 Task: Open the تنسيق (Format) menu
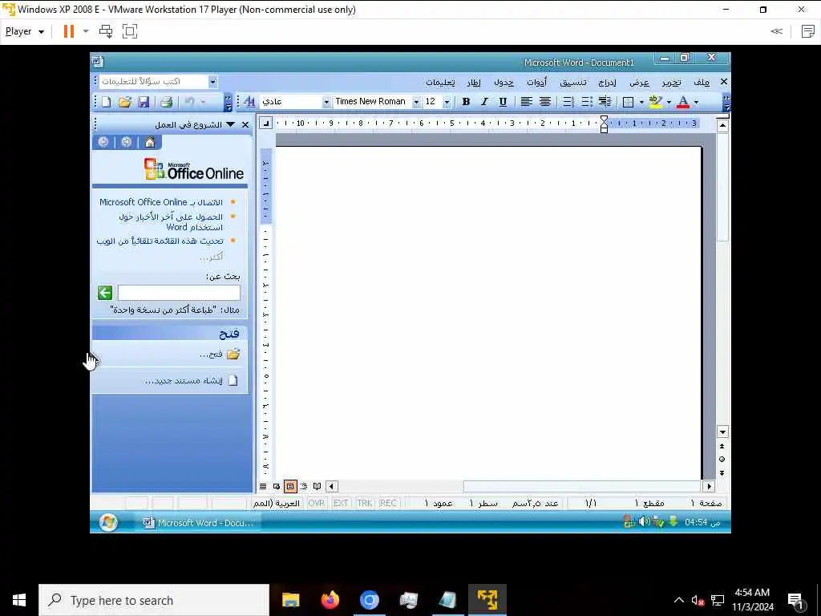[573, 83]
